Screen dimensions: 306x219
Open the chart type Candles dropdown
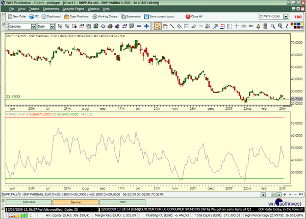[x=33, y=27]
